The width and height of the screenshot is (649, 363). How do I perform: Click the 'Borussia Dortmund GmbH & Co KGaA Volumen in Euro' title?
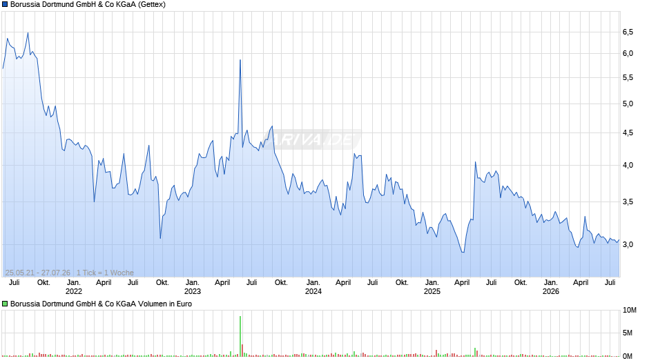(x=101, y=304)
